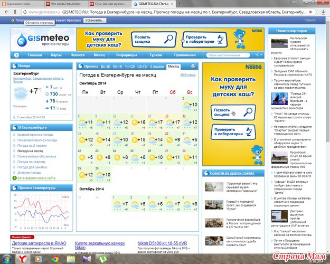330x264 pixels.
Task: Switch to the Чт-Сб forecast tab
Action: tap(130, 67)
